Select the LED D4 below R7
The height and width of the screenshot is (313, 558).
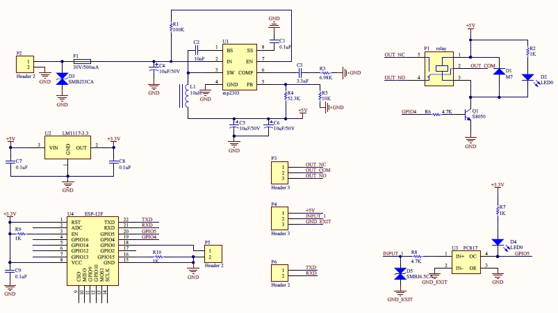point(498,242)
